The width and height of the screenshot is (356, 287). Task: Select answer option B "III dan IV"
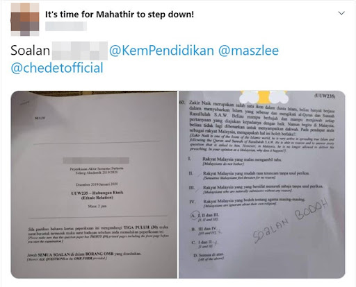coord(204,230)
